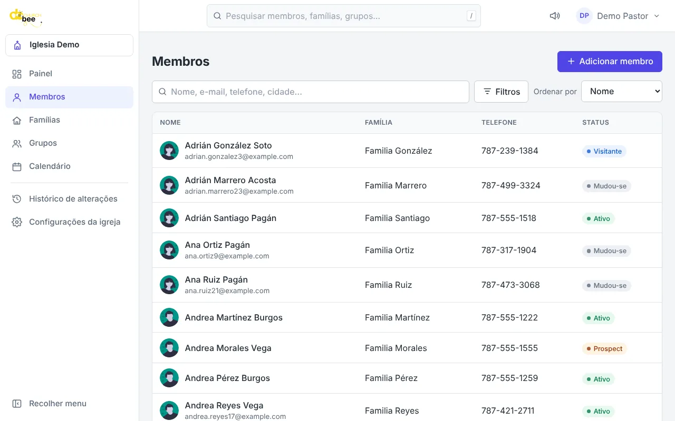
Task: Click the Histórico de alterações clock icon
Action: point(17,199)
